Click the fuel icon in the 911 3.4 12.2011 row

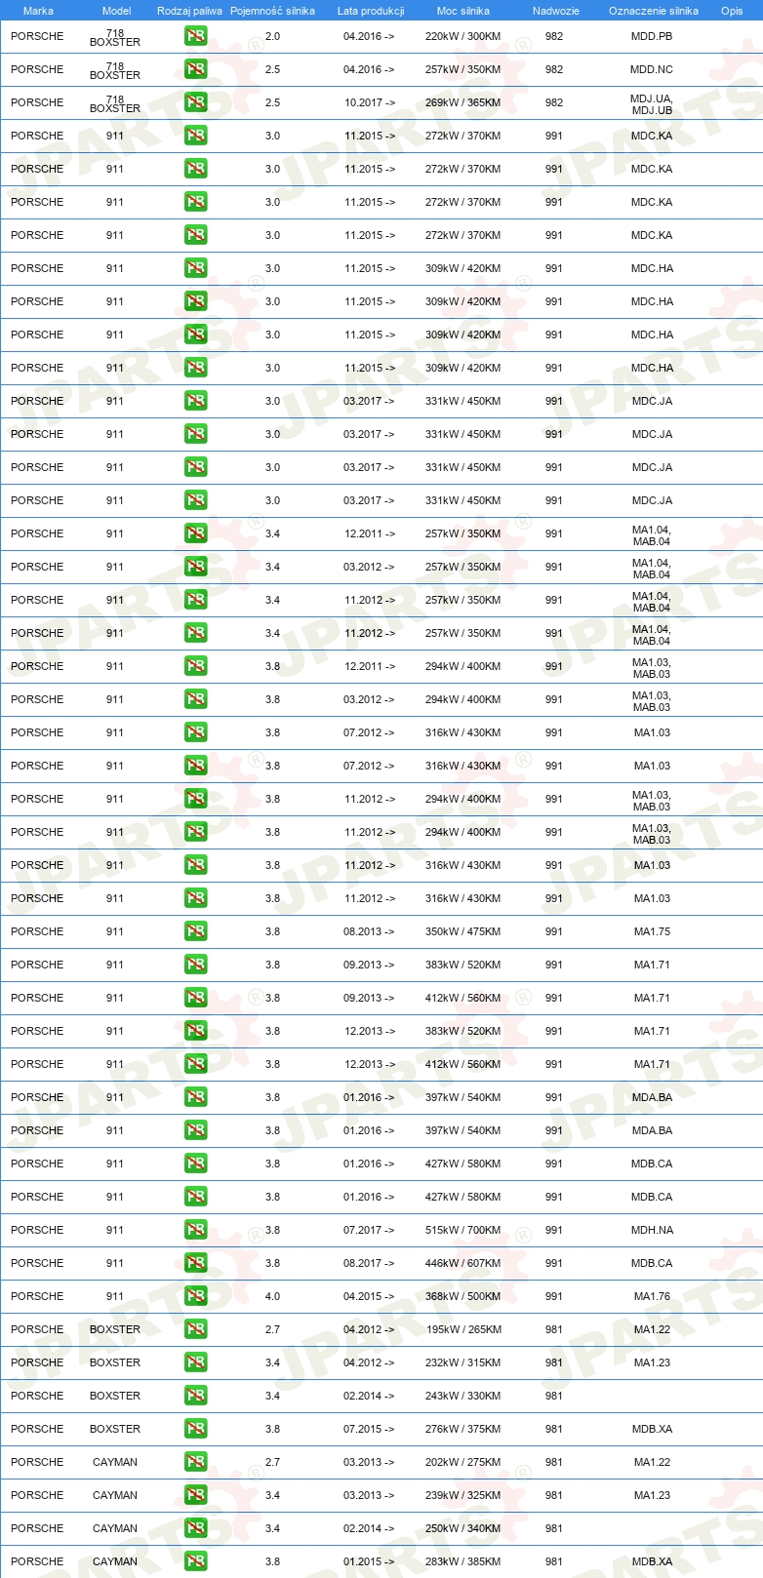196,533
